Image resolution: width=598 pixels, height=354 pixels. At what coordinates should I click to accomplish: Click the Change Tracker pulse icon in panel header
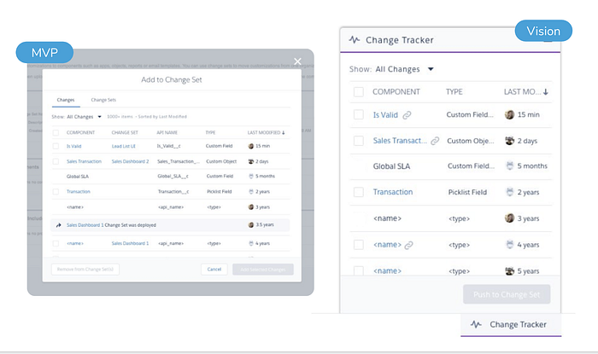coord(354,39)
